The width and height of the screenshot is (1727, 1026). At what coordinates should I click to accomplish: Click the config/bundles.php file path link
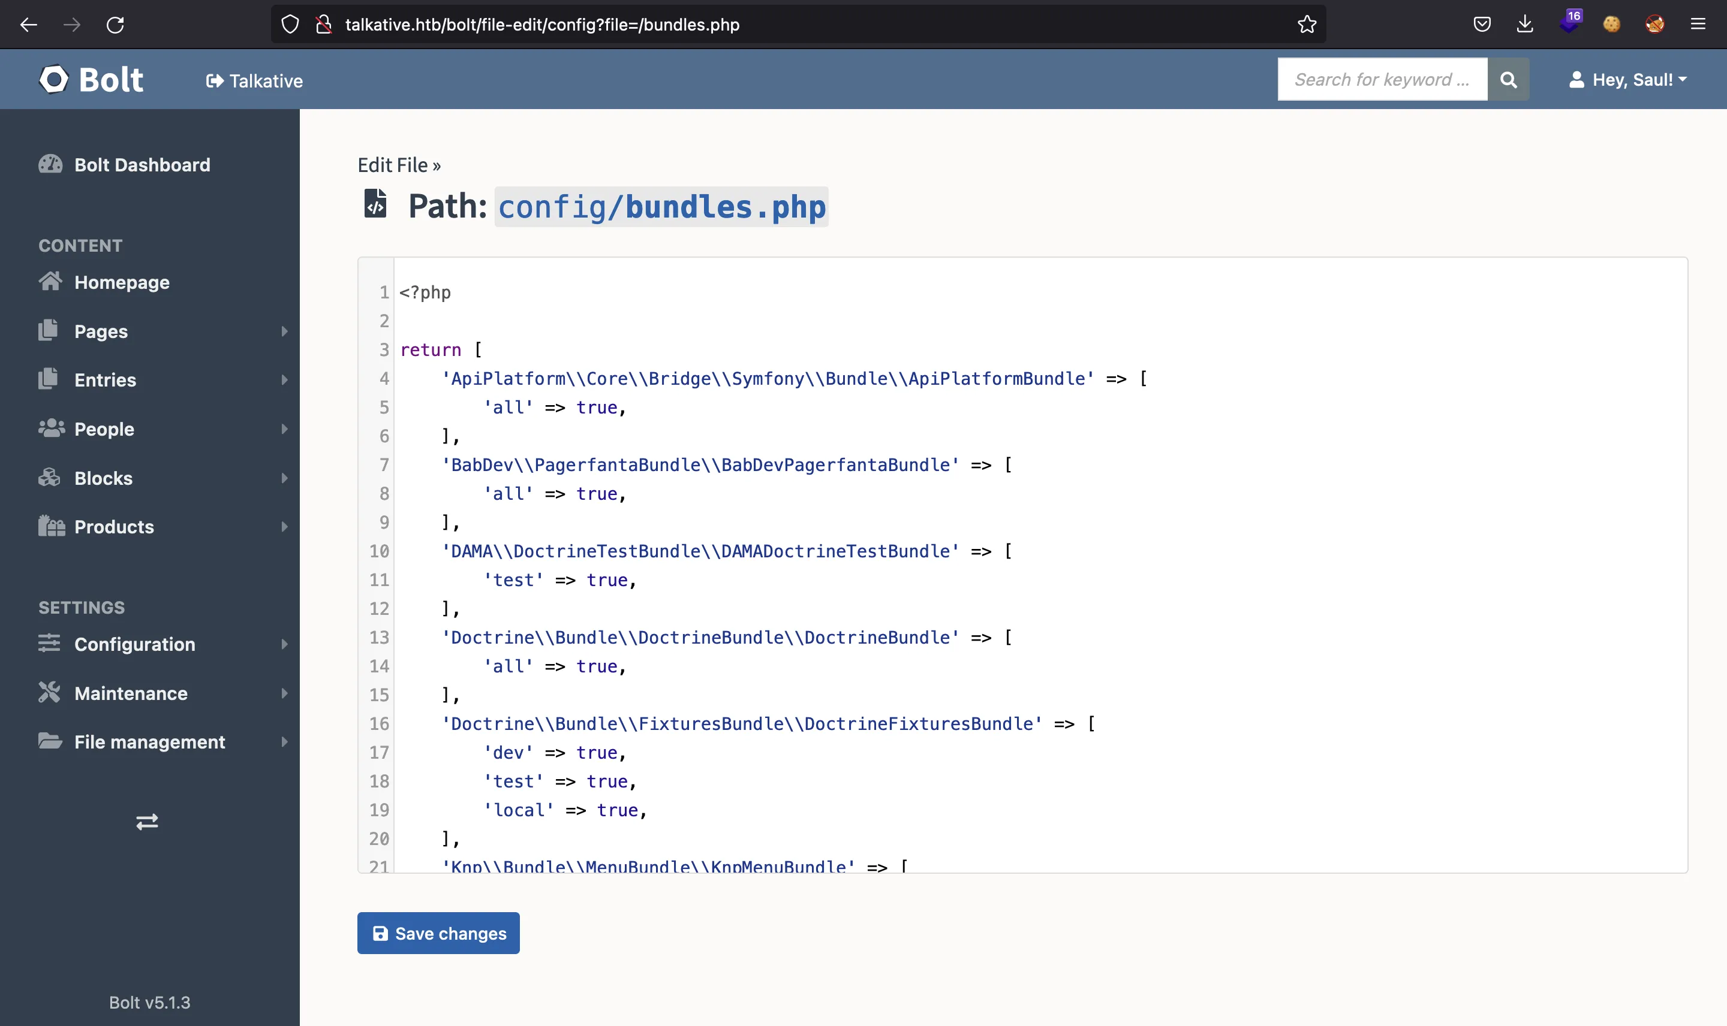pos(661,205)
